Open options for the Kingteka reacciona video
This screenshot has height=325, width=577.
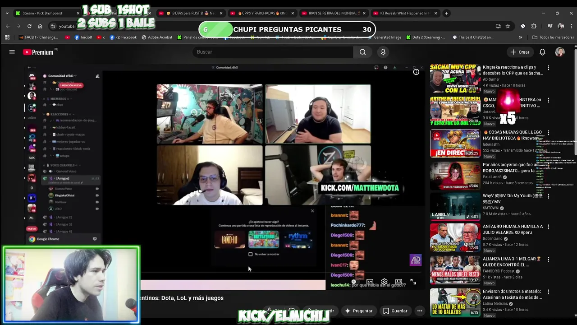click(x=548, y=68)
